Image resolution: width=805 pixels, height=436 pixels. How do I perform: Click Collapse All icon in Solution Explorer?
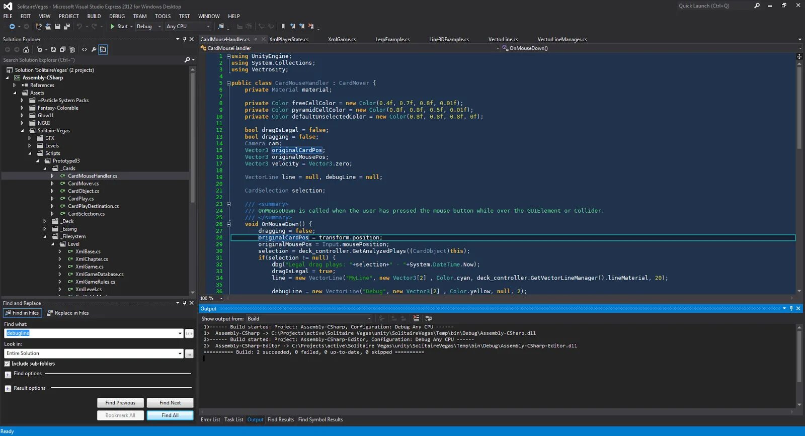63,50
